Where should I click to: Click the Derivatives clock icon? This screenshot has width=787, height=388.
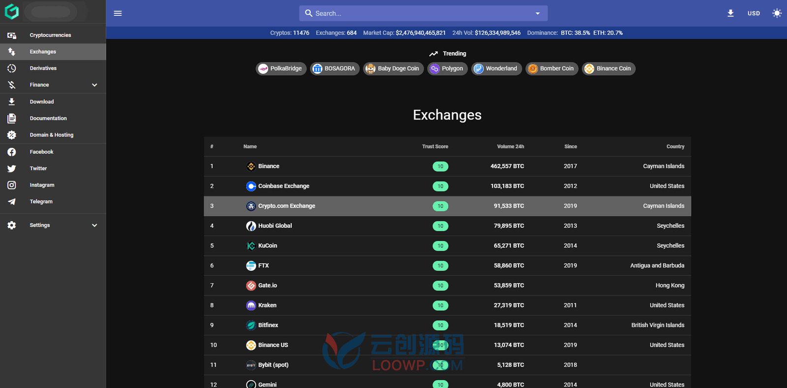(x=12, y=68)
